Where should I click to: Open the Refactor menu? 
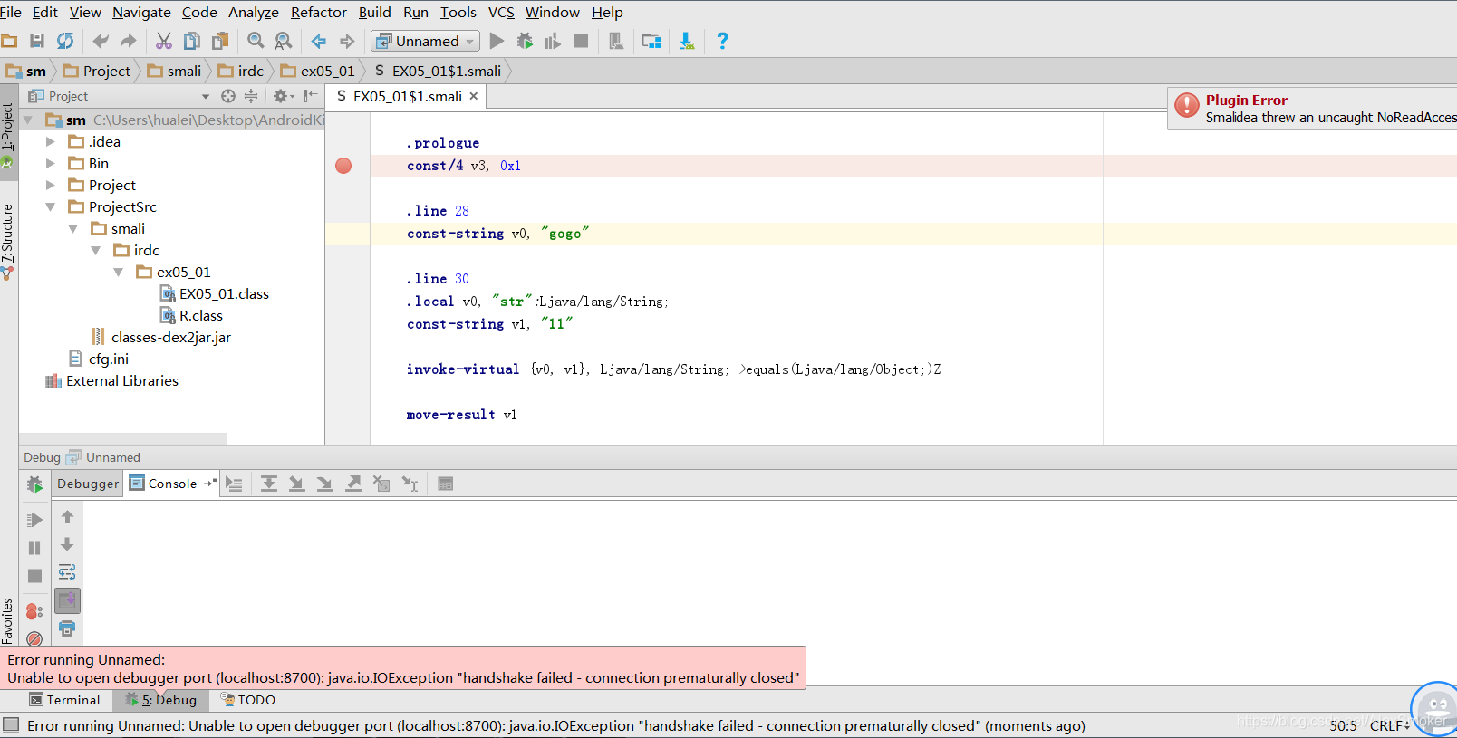pos(319,12)
